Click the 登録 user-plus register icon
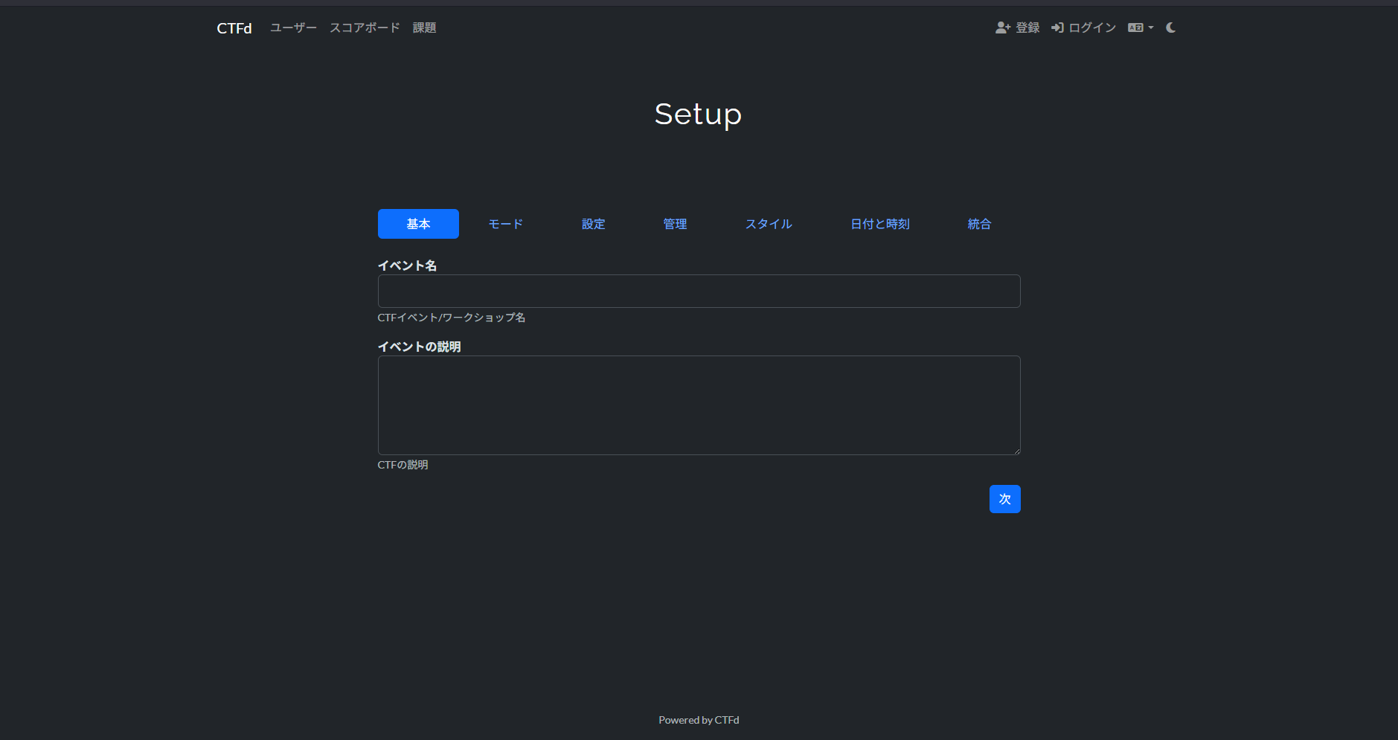The image size is (1398, 740). click(1002, 28)
